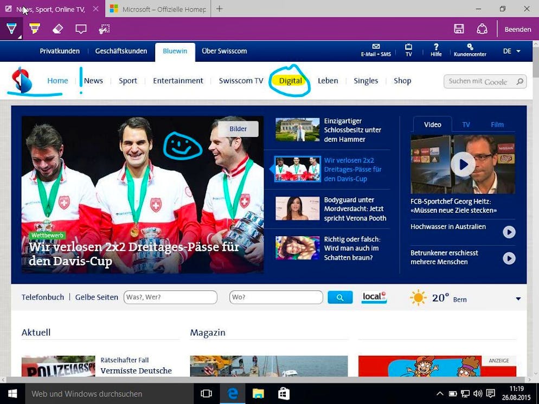Open News navigation link
539x404 pixels.
point(93,81)
